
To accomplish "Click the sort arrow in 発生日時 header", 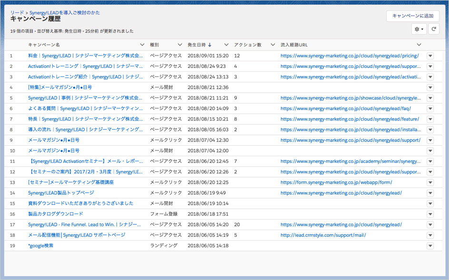I will tap(210, 45).
